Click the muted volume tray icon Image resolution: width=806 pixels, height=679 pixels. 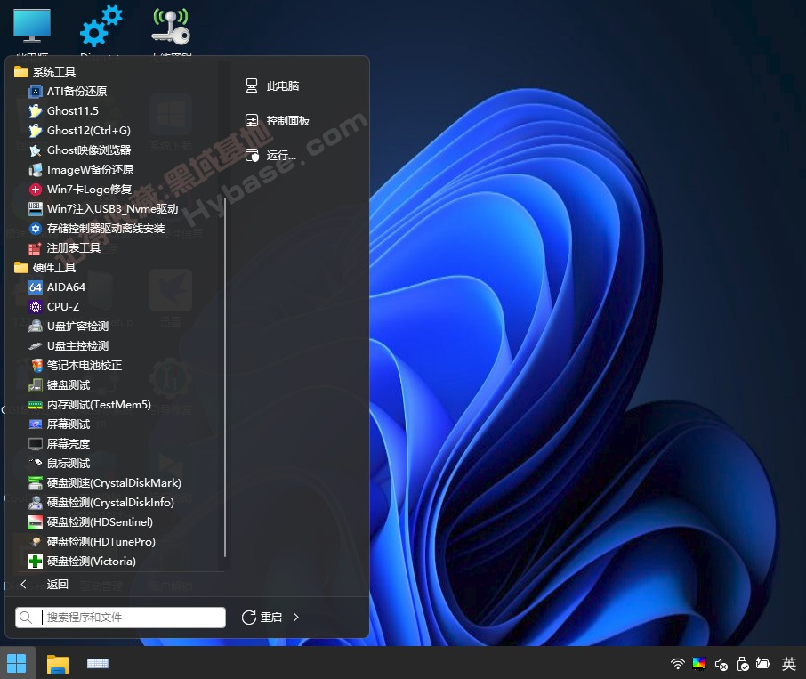tap(721, 665)
